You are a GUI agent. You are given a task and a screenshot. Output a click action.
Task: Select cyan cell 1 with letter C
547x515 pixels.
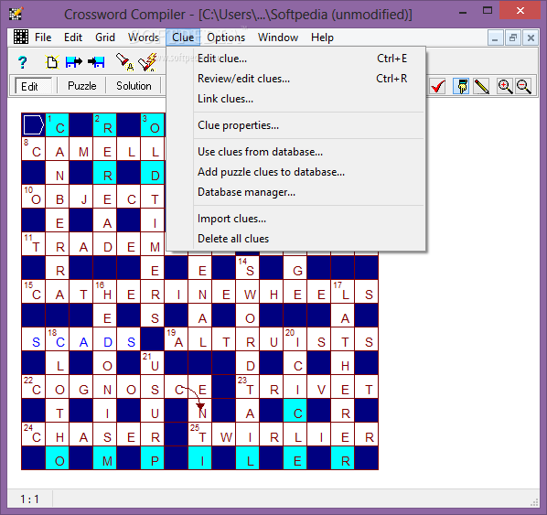[x=58, y=125]
